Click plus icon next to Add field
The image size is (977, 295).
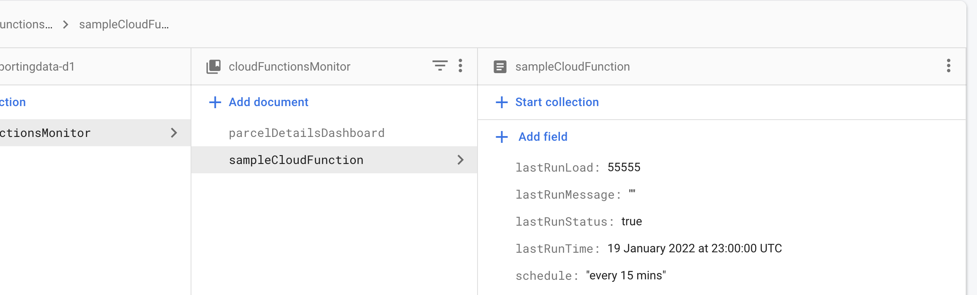(502, 137)
